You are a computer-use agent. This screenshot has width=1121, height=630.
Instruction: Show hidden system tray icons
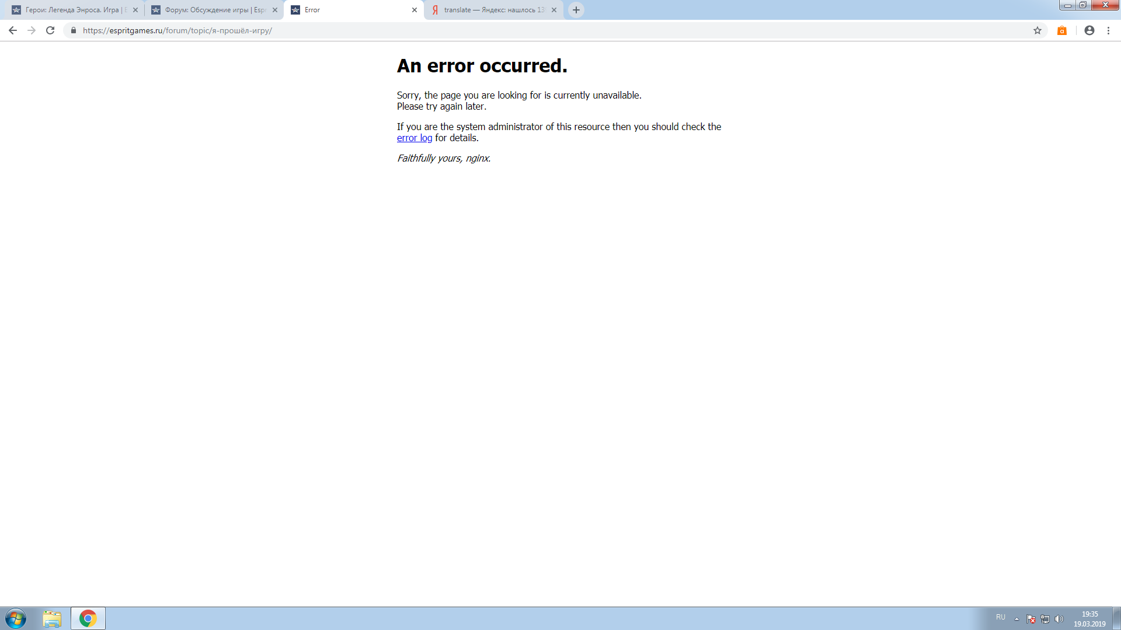click(1016, 619)
